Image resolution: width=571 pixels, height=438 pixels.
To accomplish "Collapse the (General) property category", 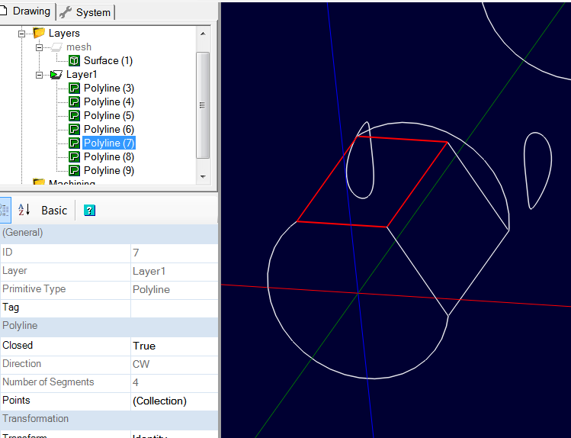I will tap(23, 233).
